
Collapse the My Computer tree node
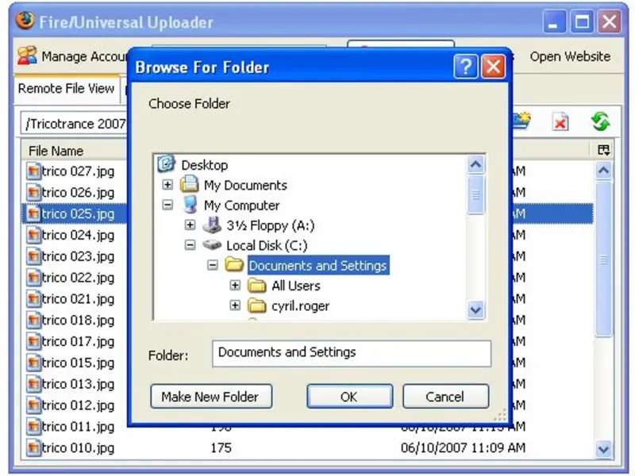(167, 205)
